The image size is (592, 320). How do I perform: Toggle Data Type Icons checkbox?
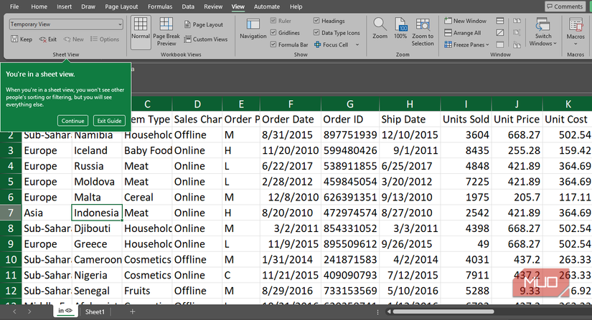click(316, 33)
